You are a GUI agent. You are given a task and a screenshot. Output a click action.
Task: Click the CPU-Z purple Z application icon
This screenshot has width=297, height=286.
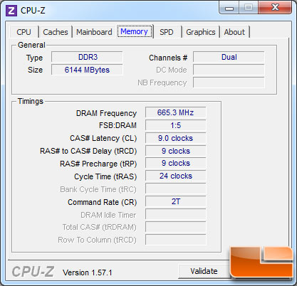click(11, 11)
